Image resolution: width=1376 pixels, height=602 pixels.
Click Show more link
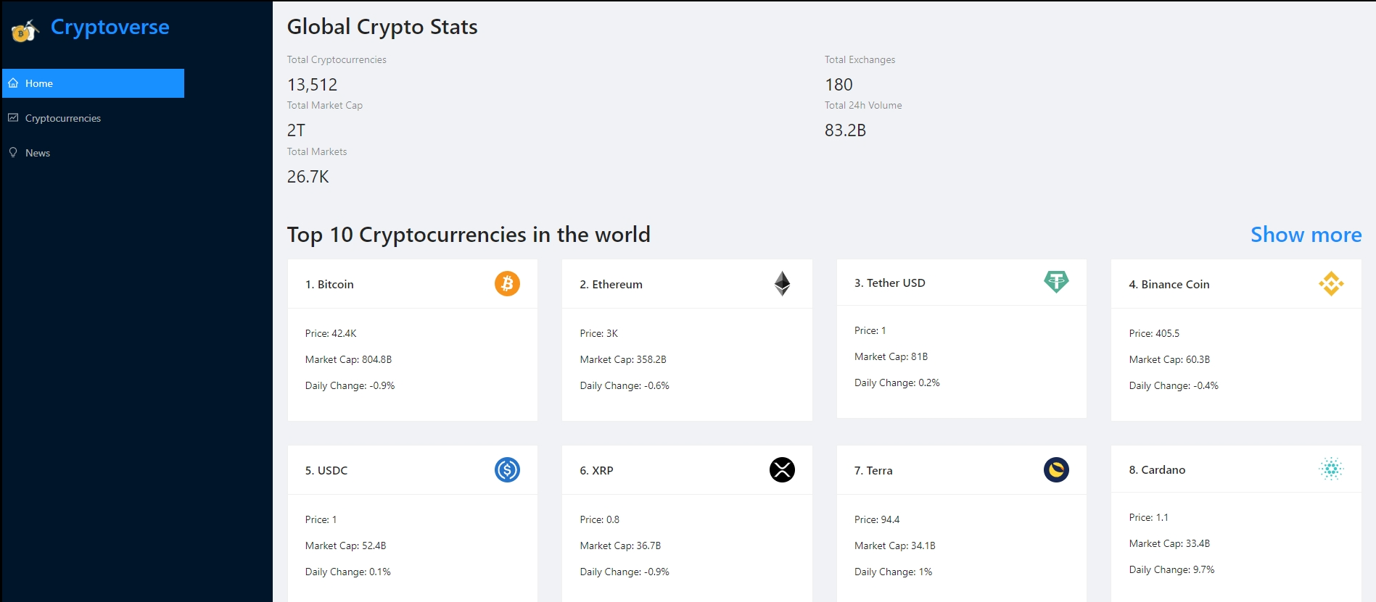coord(1306,235)
